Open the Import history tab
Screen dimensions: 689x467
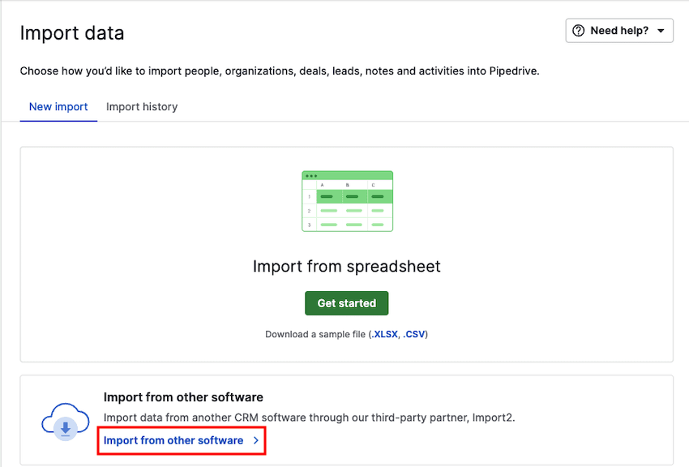[x=142, y=107]
